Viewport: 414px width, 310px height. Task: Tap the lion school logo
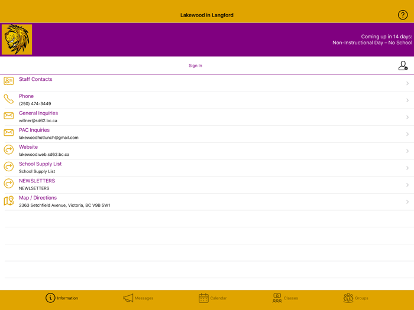tap(17, 40)
